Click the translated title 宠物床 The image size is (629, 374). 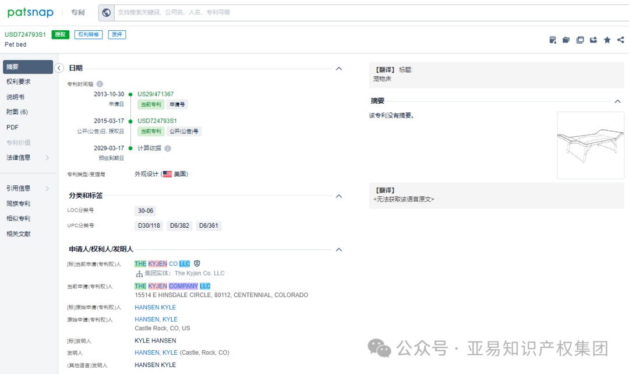point(382,79)
